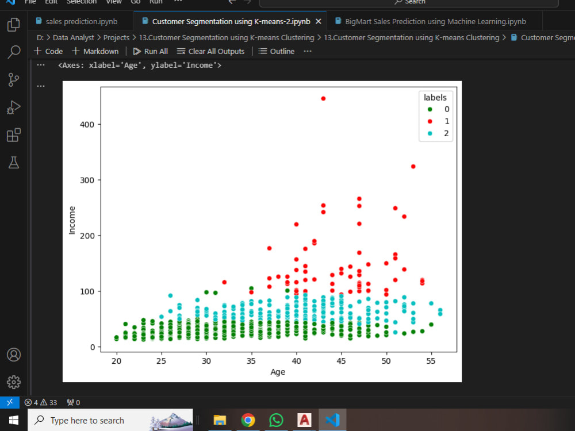Open Source Control view
Screen dimensions: 575x431
14,79
